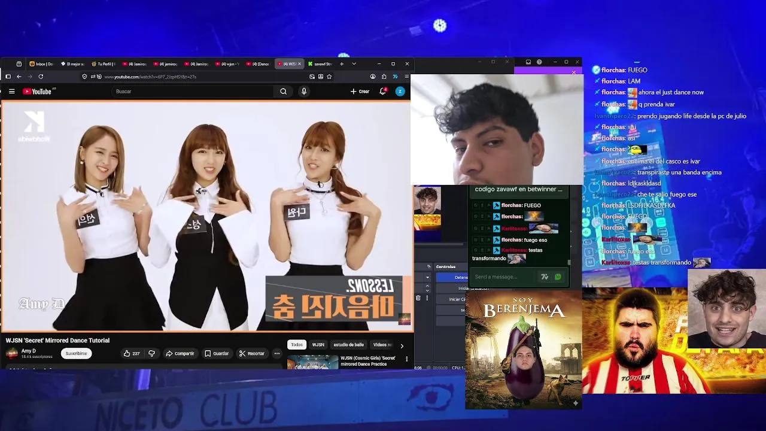This screenshot has height=431, width=766.
Task: Open the browser extensions icon
Action: (x=384, y=77)
